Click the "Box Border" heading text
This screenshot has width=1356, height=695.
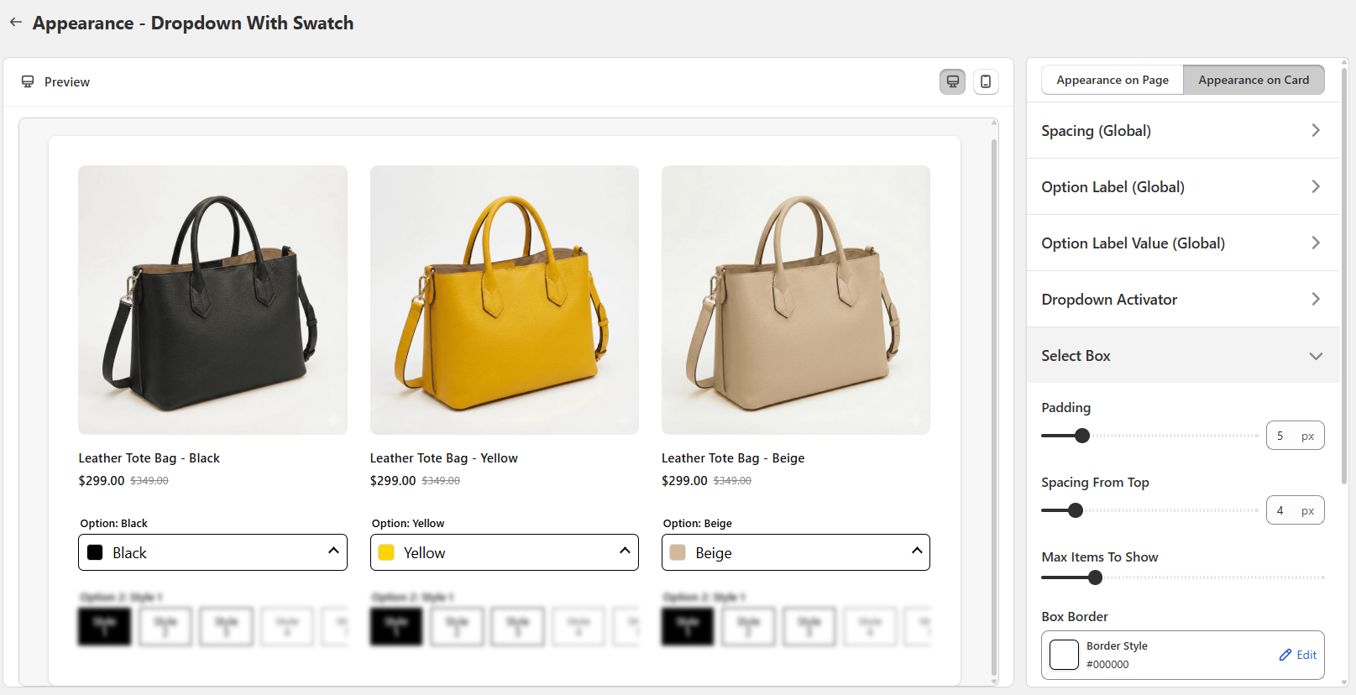click(x=1075, y=617)
